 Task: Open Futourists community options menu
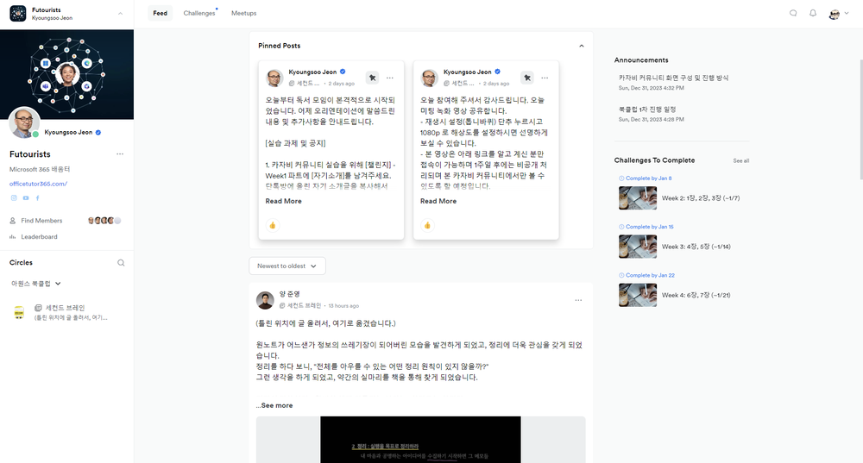coord(120,154)
